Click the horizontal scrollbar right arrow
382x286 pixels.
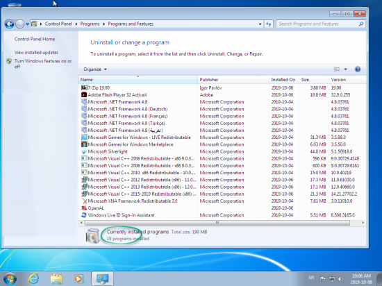point(363,223)
